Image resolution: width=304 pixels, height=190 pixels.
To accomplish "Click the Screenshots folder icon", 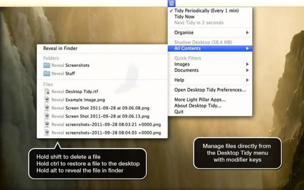I will (x=47, y=65).
